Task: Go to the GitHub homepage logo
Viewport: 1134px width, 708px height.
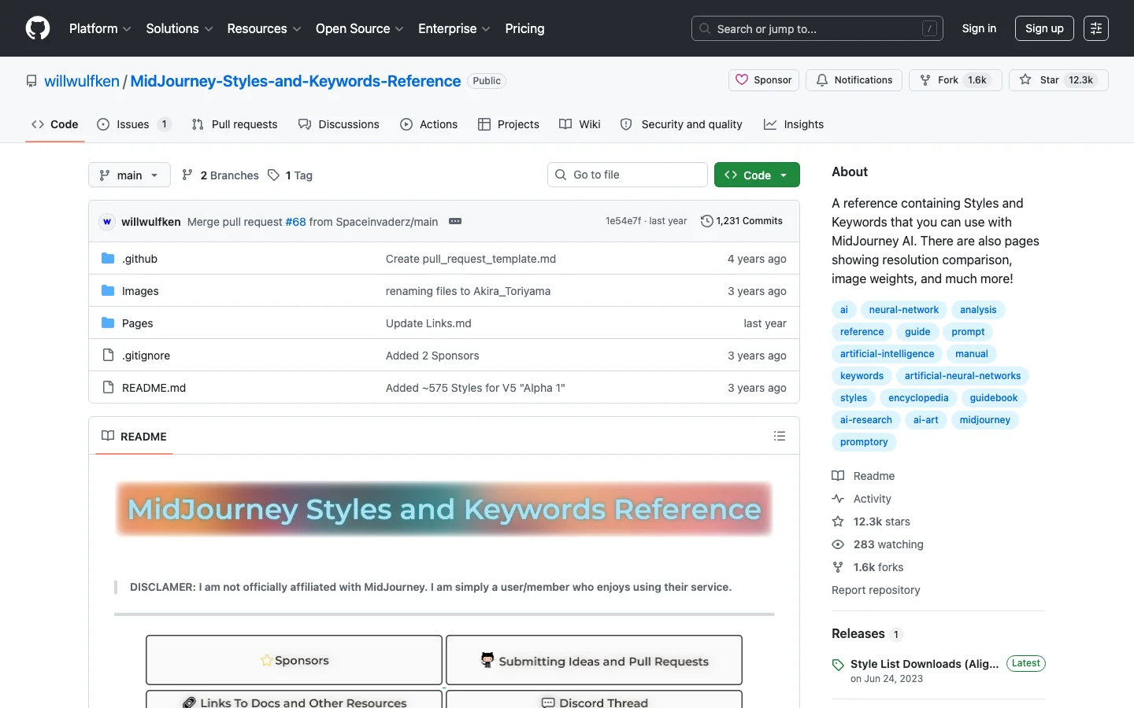Action: [x=38, y=28]
